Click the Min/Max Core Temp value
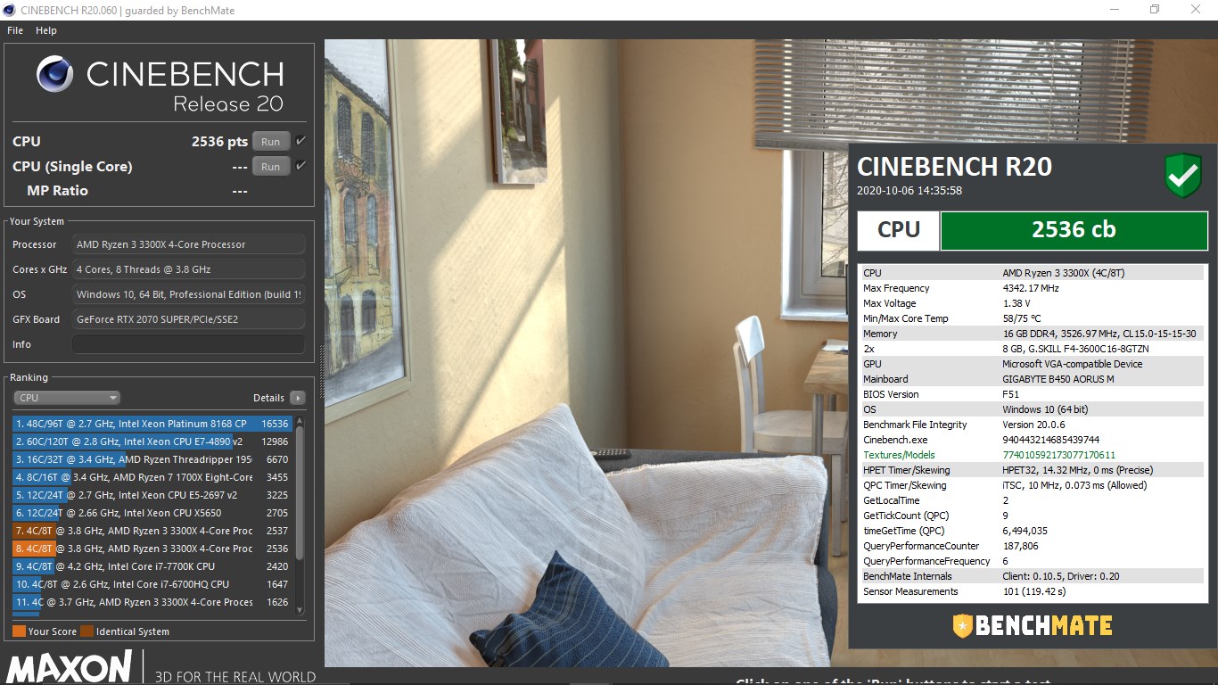Screen dimensions: 1218x685 pos(1022,318)
